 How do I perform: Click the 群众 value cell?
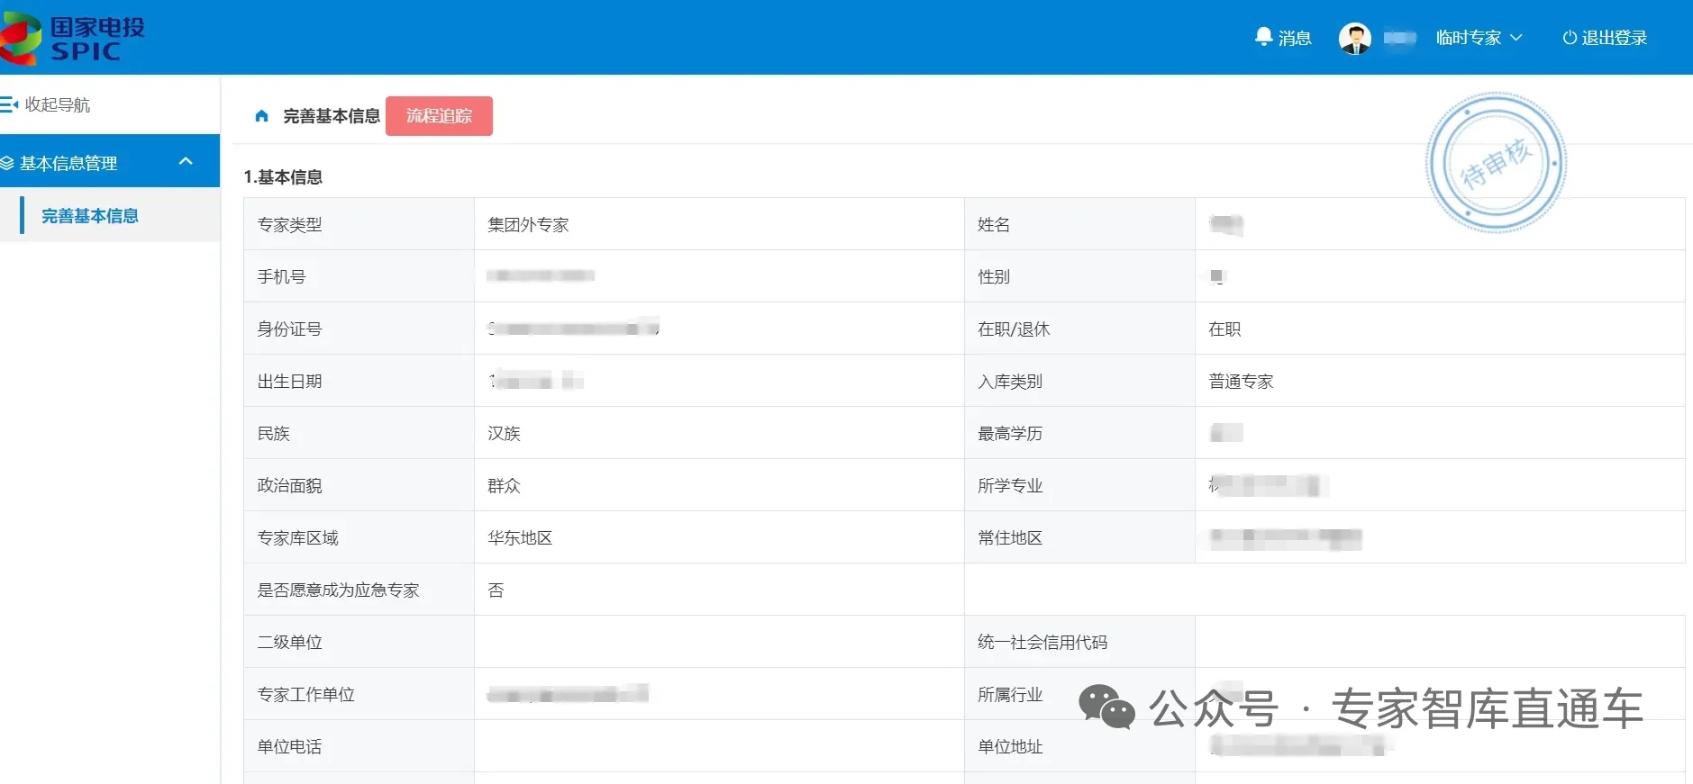(x=719, y=485)
